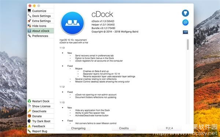Click 'Hide any application from the Dock'

pos(92,110)
